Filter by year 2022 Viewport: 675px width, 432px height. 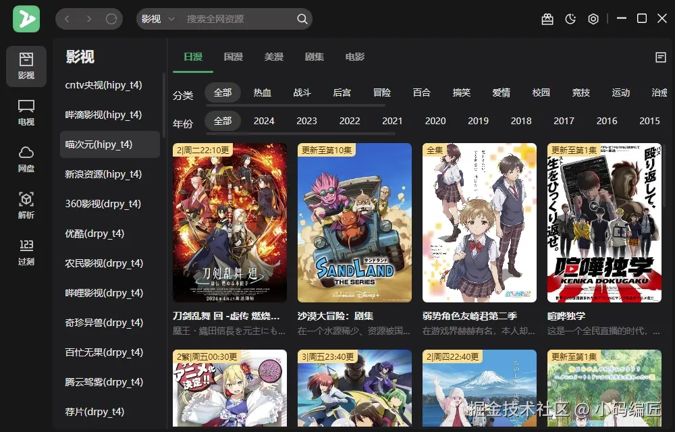pos(350,121)
